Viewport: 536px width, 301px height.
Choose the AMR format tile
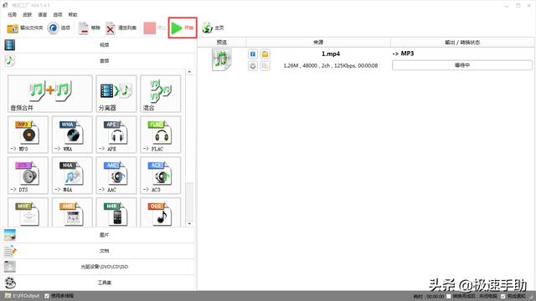[x=72, y=212]
